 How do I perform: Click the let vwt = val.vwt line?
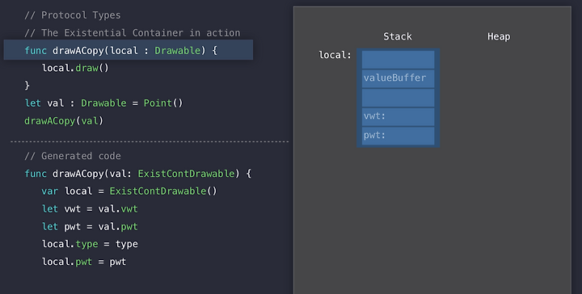(90, 208)
